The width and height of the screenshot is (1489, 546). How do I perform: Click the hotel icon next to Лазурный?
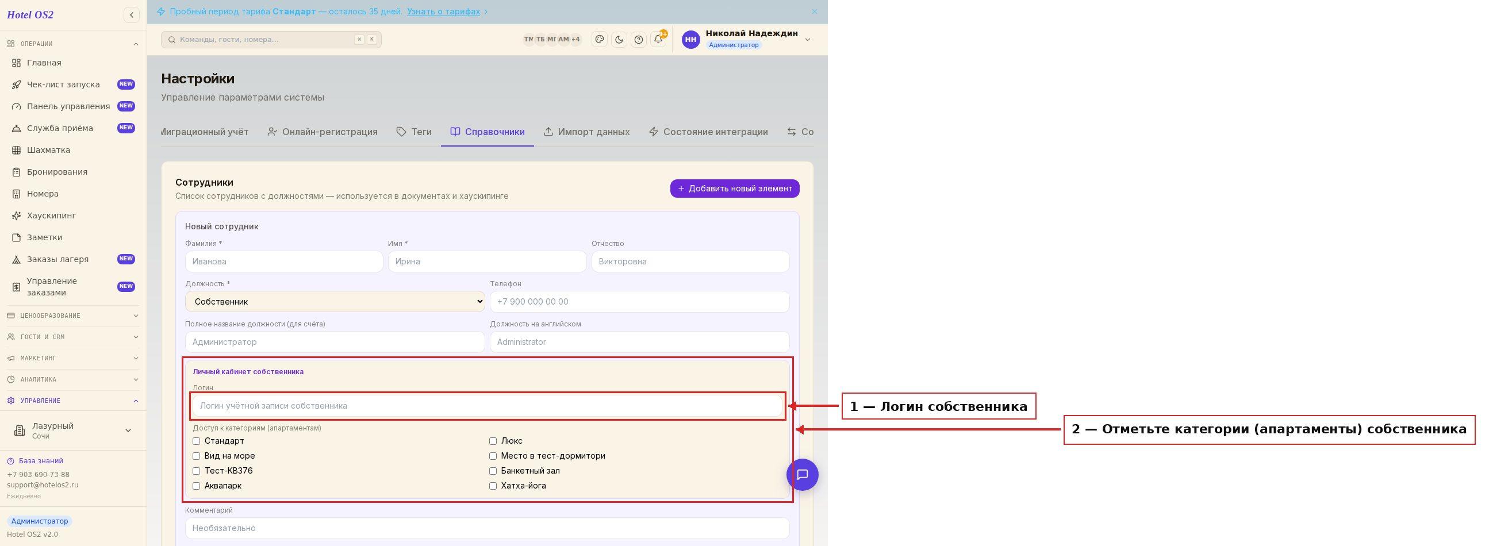[20, 430]
